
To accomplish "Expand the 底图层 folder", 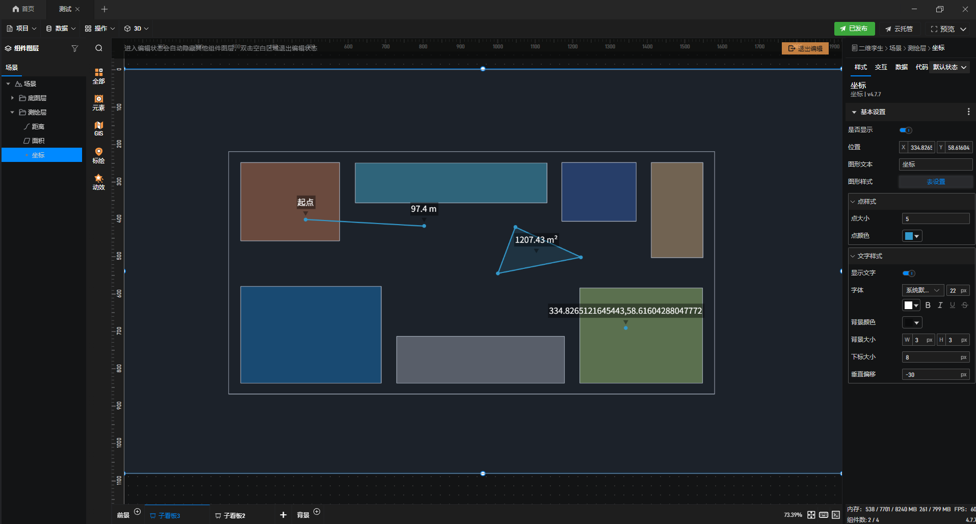I will tap(12, 98).
